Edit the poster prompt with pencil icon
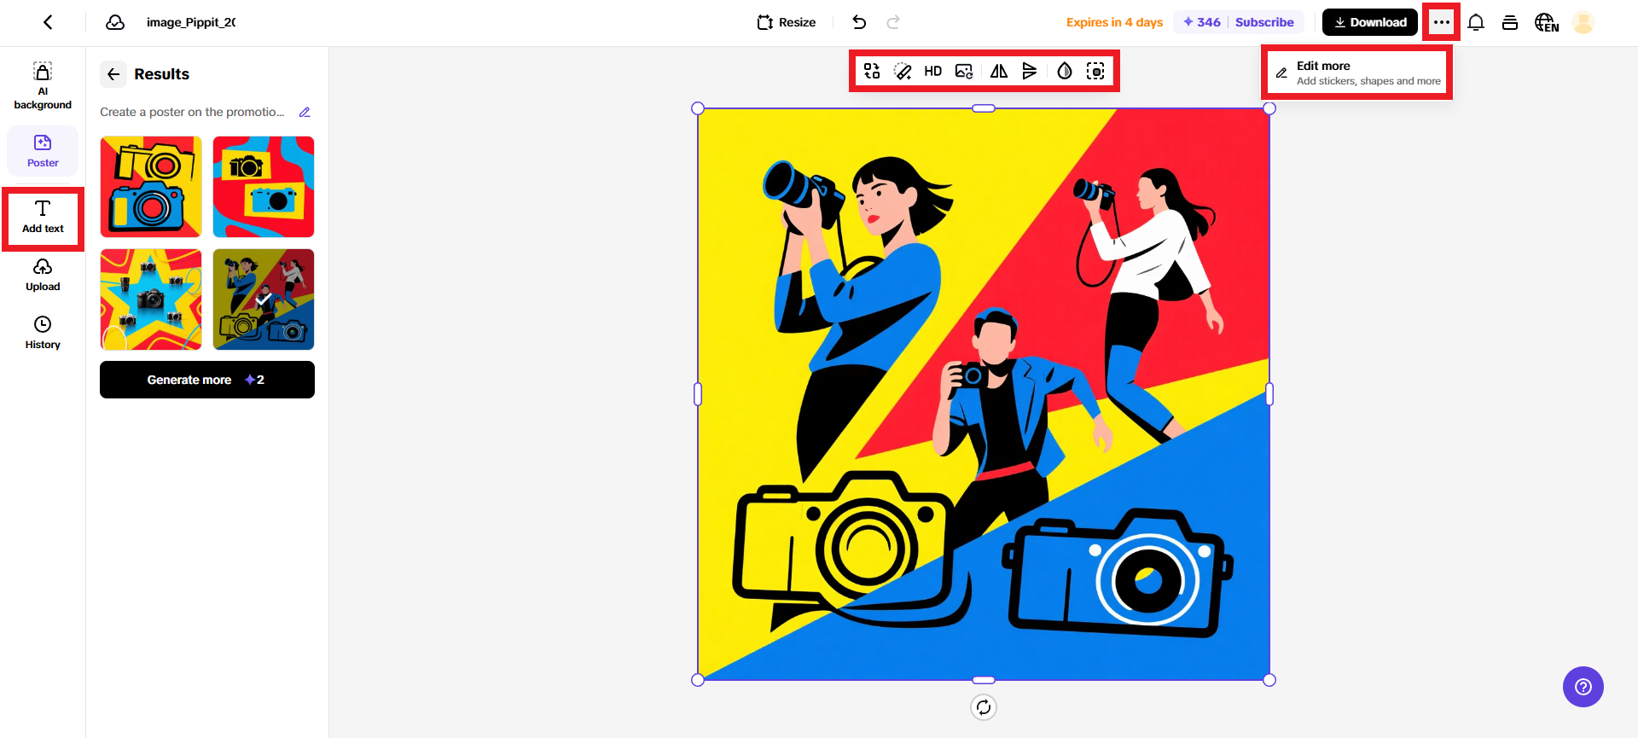The image size is (1638, 738). 305,112
